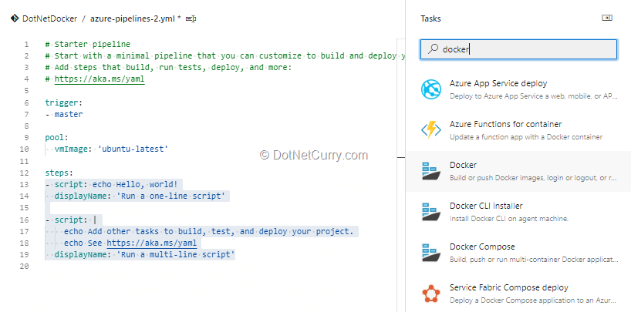Select the Azure Functions for container task title
Screen dimensions: 631x312
point(506,124)
